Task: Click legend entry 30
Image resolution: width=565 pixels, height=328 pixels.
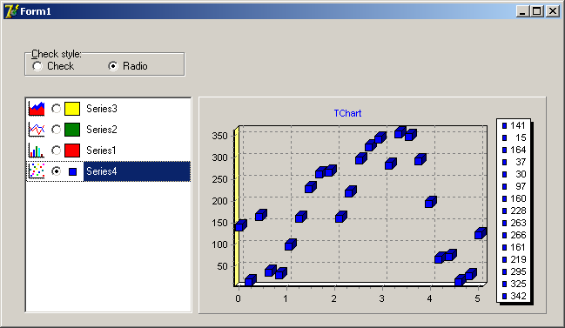Action: pos(514,174)
